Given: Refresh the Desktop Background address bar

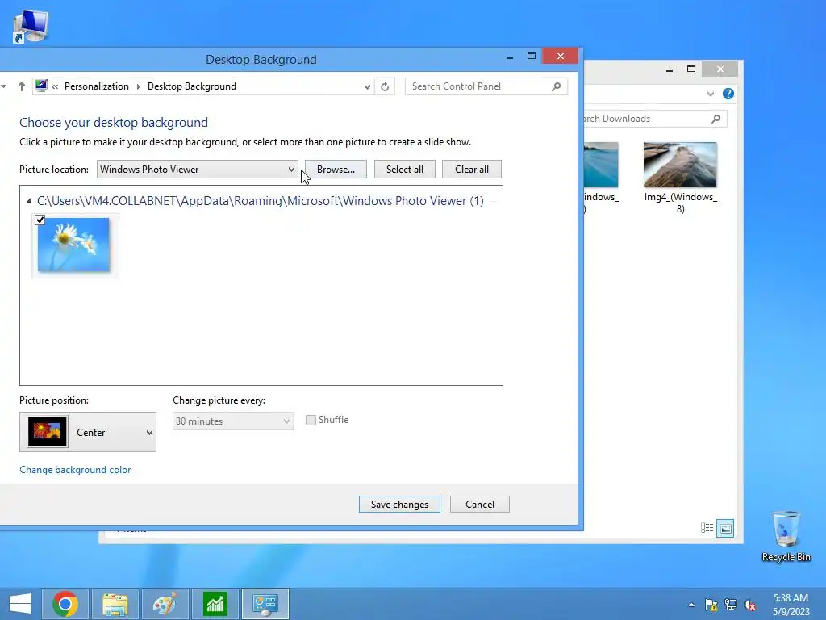Looking at the screenshot, I should [385, 86].
